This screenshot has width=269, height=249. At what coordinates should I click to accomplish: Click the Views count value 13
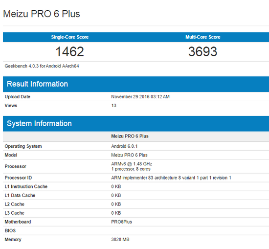[114, 106]
